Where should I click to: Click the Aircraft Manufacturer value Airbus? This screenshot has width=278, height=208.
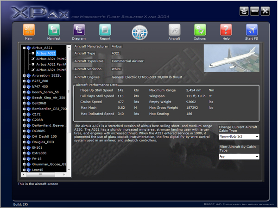point(117,46)
